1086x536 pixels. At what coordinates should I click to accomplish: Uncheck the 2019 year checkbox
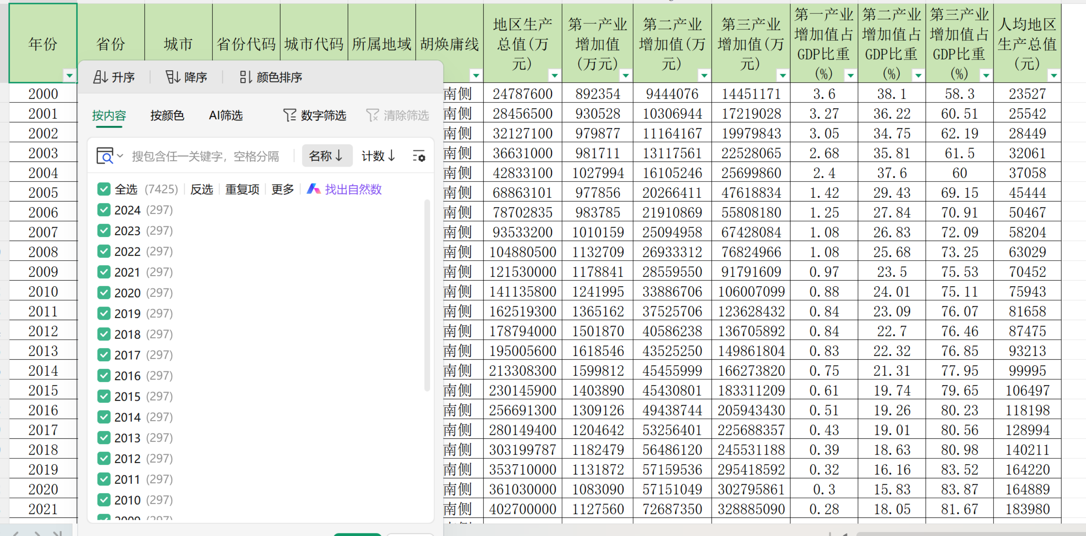[x=104, y=313]
